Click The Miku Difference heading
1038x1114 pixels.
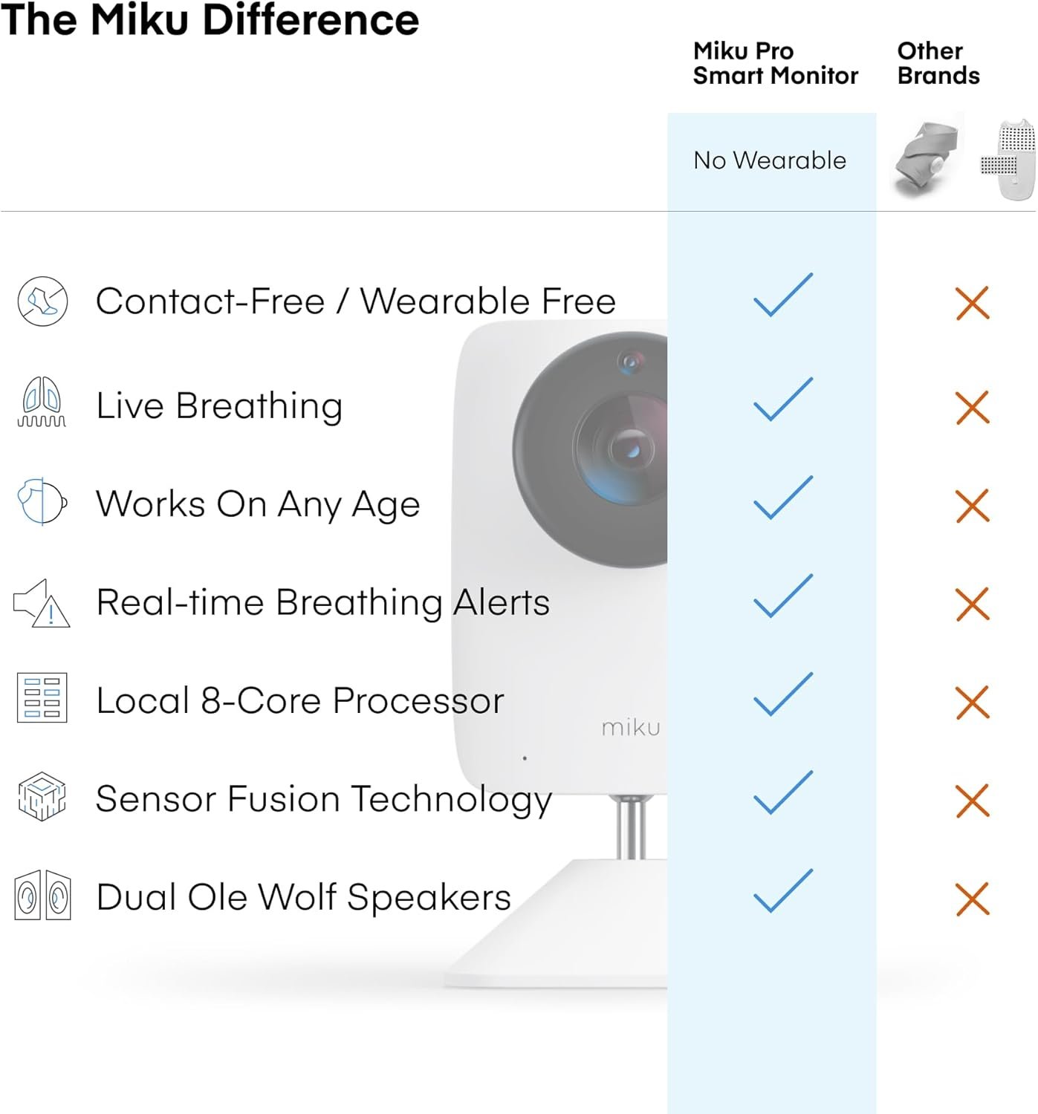click(x=210, y=19)
